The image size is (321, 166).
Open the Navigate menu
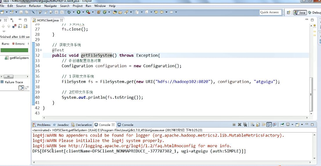click(51, 6)
